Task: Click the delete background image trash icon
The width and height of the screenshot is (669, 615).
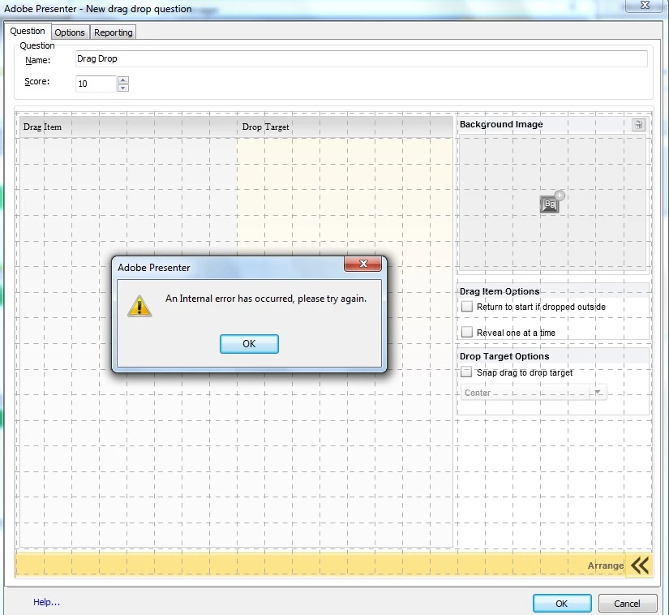Action: (638, 125)
